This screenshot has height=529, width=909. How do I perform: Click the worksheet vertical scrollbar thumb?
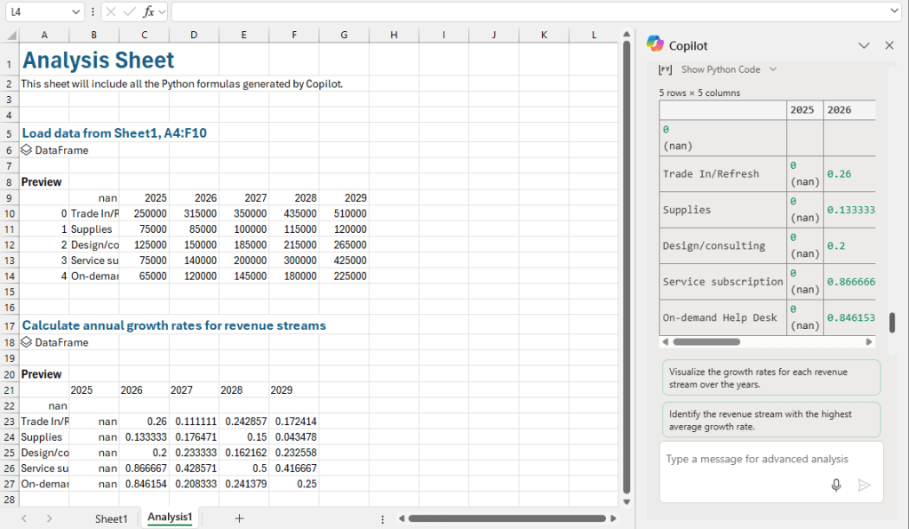[x=626, y=267]
